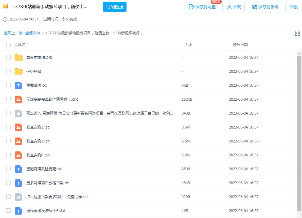This screenshot has width=302, height=218.
Task: Open file 收益实测1.jpg
Action: coord(38,141)
